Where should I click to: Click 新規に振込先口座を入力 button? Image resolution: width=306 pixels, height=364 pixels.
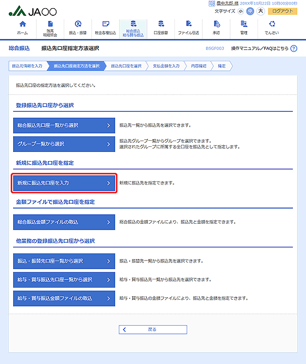pos(64,183)
